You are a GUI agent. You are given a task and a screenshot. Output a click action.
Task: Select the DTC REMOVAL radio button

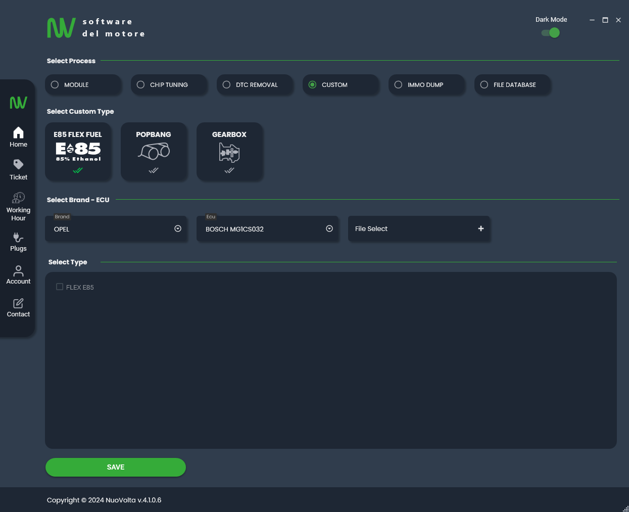point(227,85)
